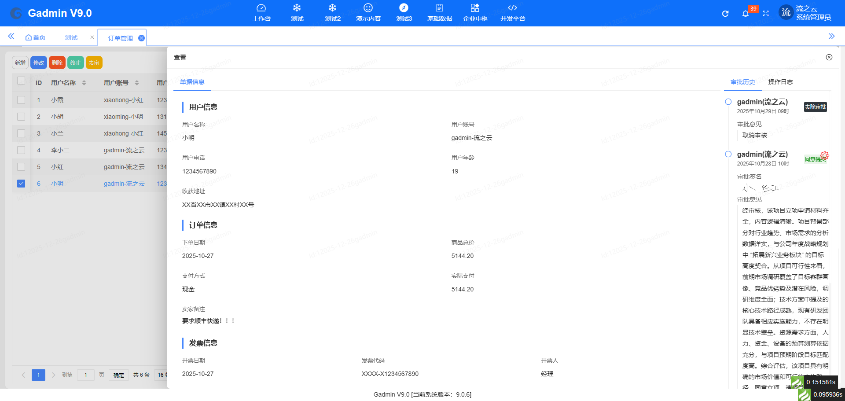The height and width of the screenshot is (401, 845).
Task: Switch to the 操作日志 tab
Action: 780,82
